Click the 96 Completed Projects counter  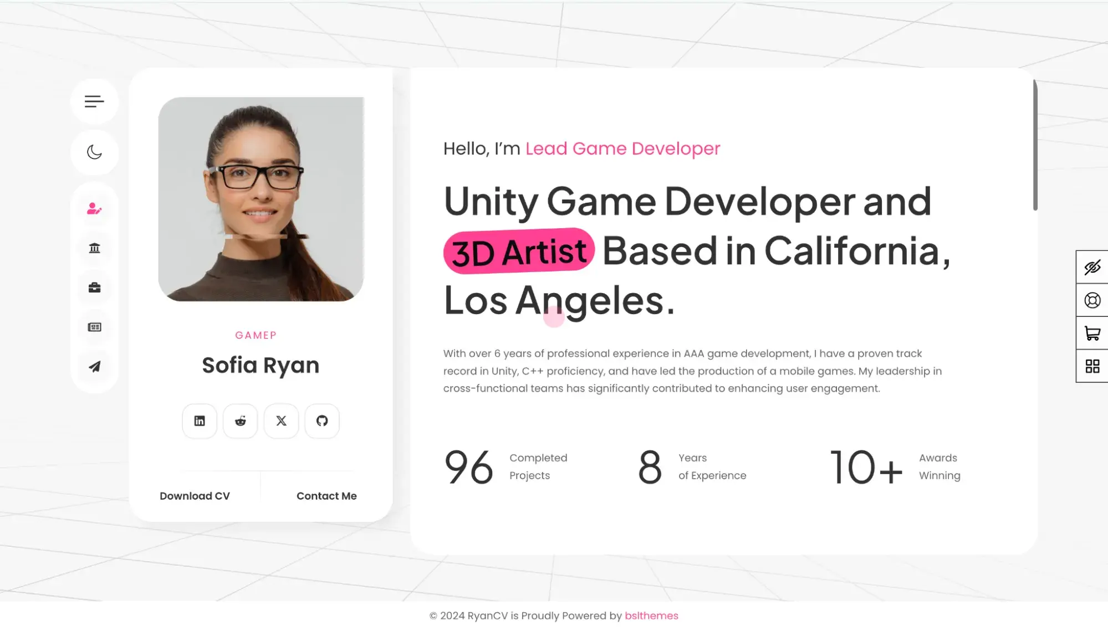pos(506,467)
